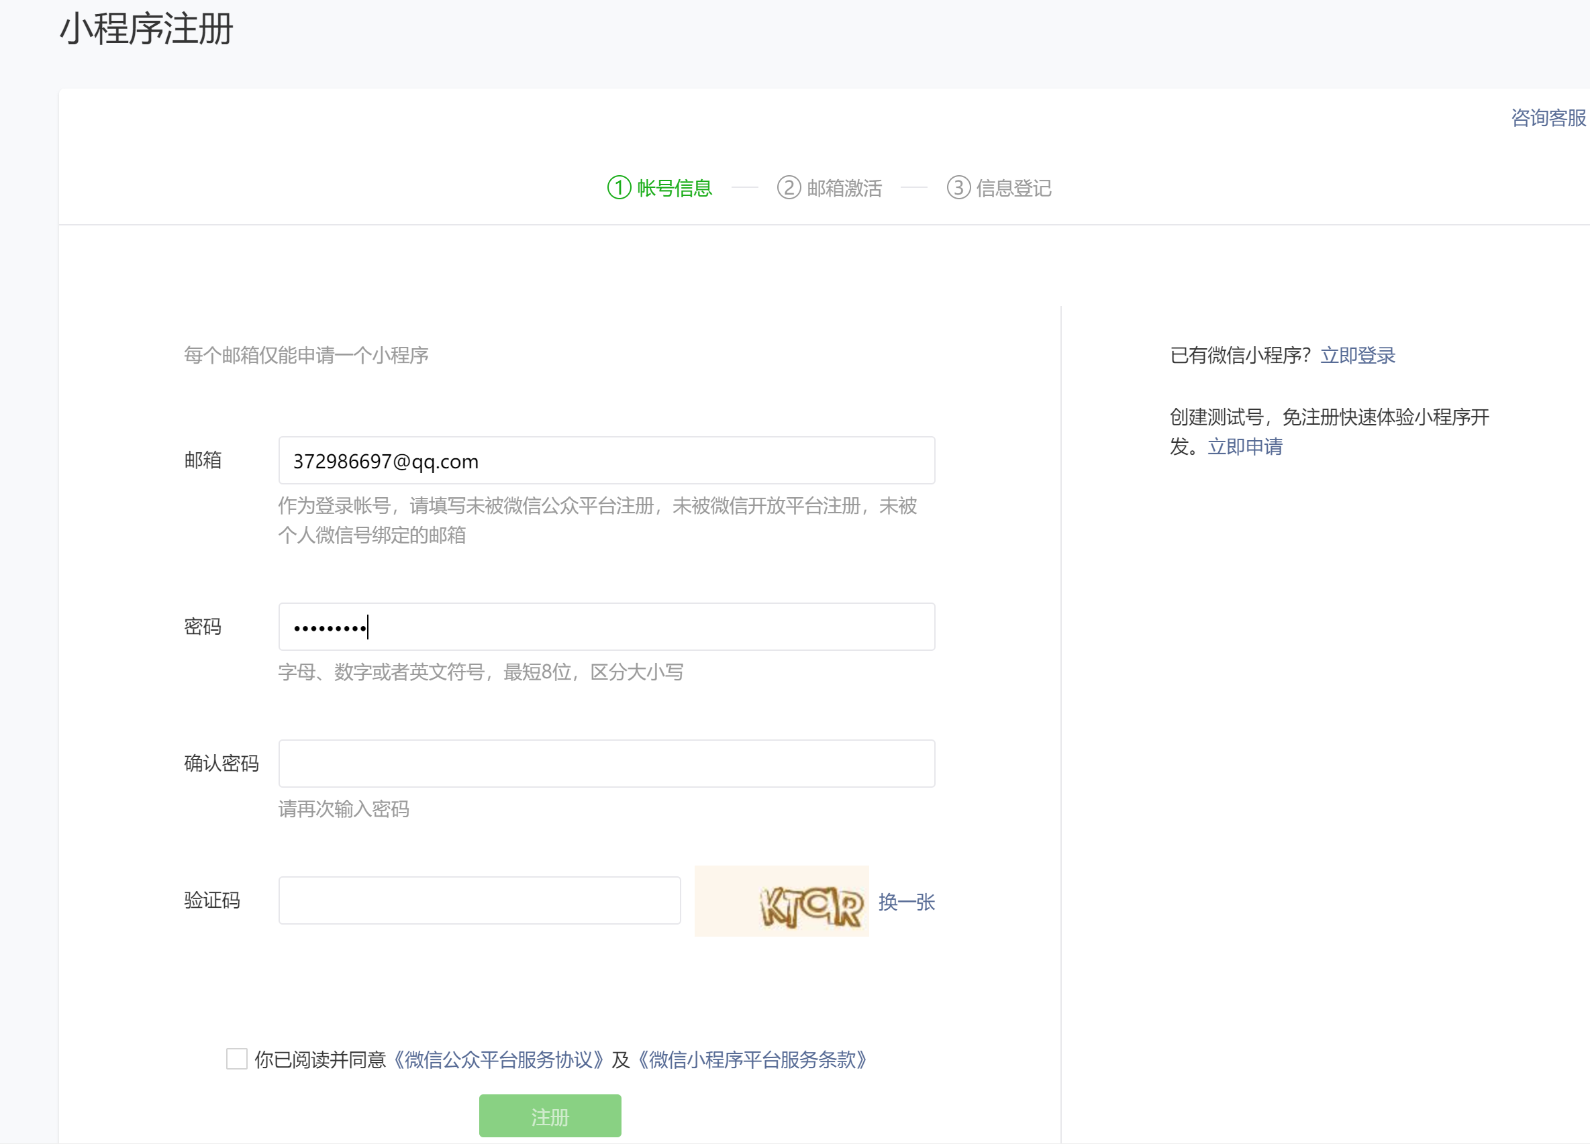Viewport: 1590px width, 1144px height.
Task: Refresh captcha with 换一张 link
Action: coord(907,902)
